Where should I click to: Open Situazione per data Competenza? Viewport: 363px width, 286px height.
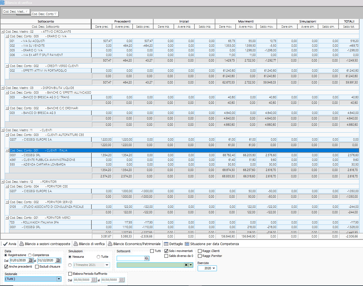(212, 244)
